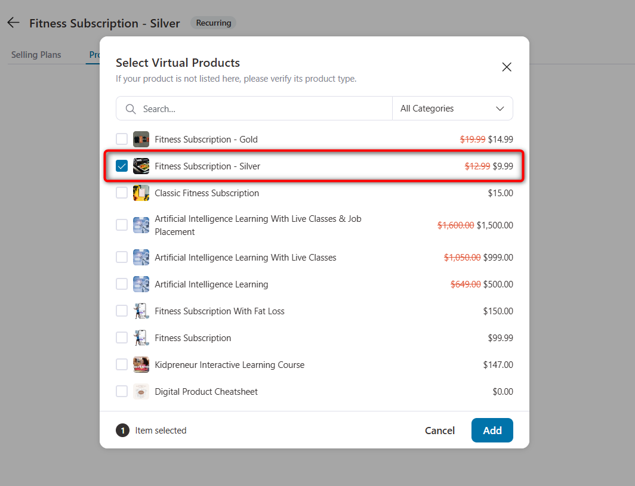635x486 pixels.
Task: Click the Classic Fitness Subscription thumbnail
Action: (x=141, y=193)
